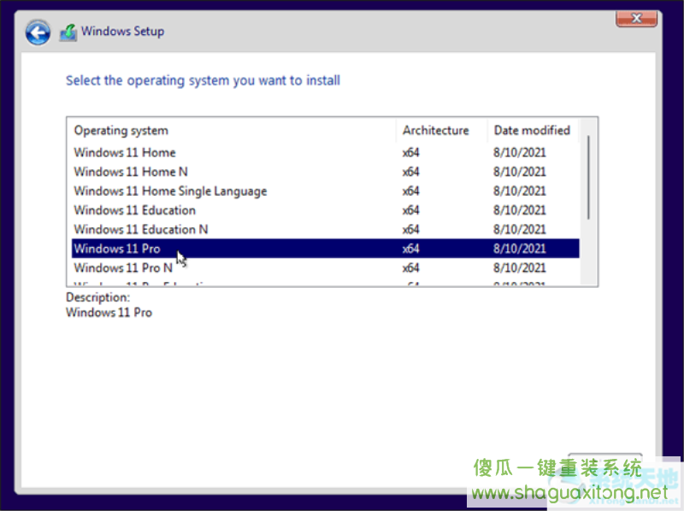
Task: Click the 8/10/2021 date for Windows 11 Education
Action: (520, 210)
